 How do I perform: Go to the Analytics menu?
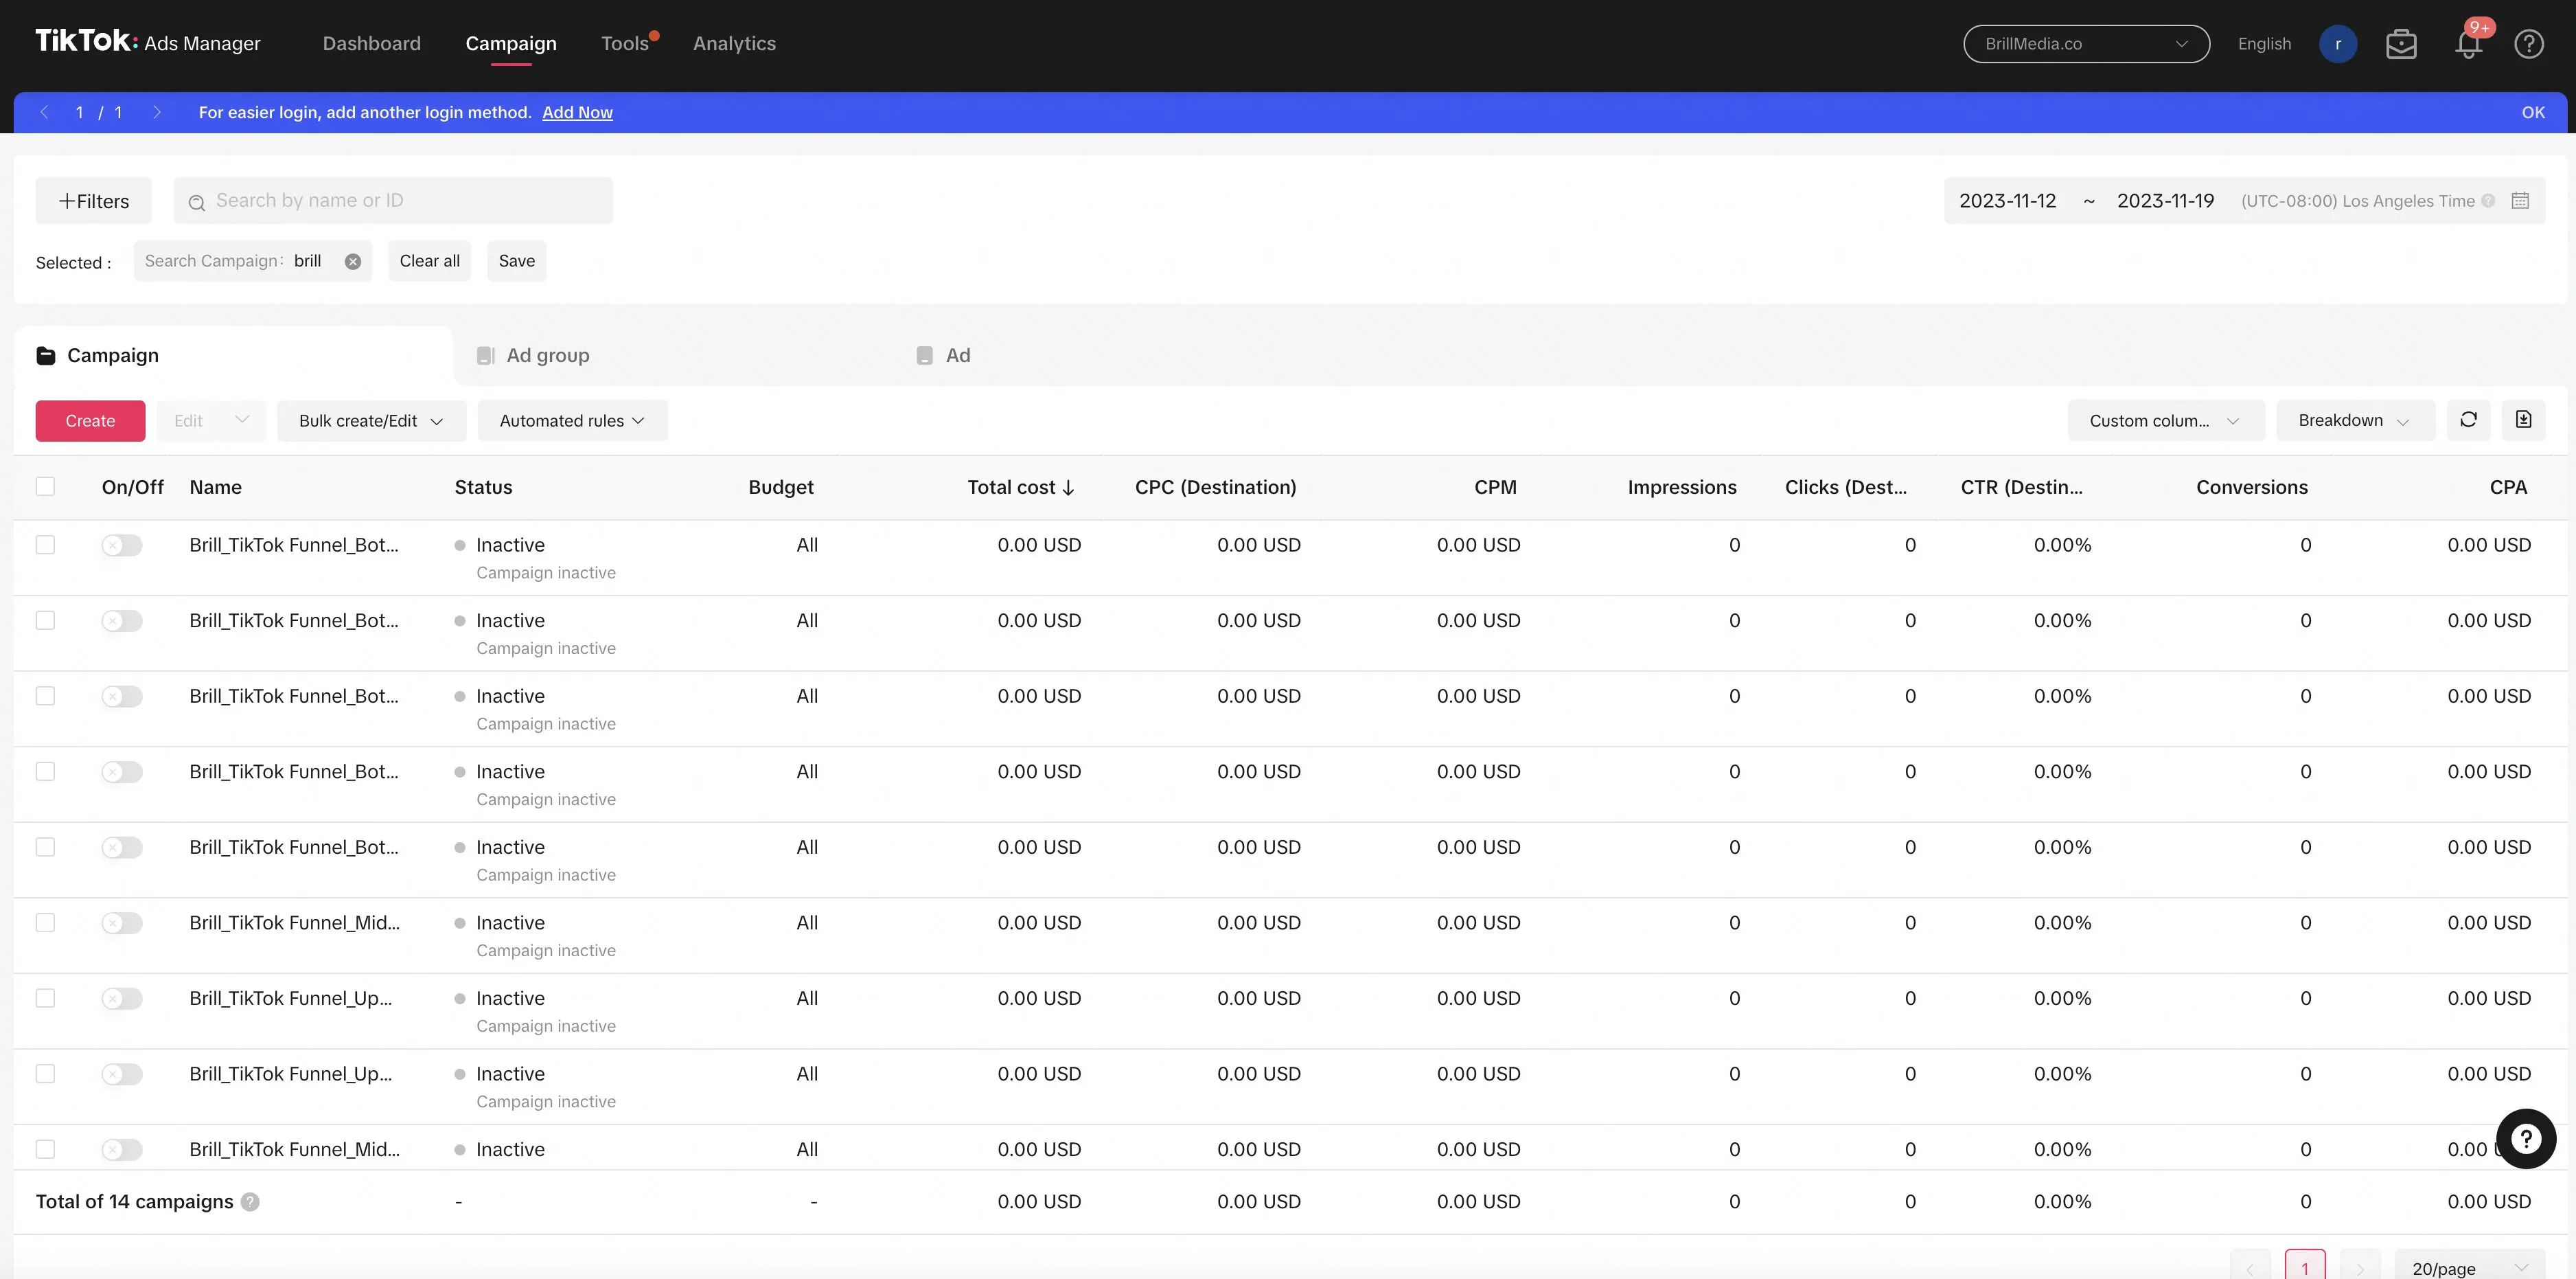pyautogui.click(x=734, y=43)
